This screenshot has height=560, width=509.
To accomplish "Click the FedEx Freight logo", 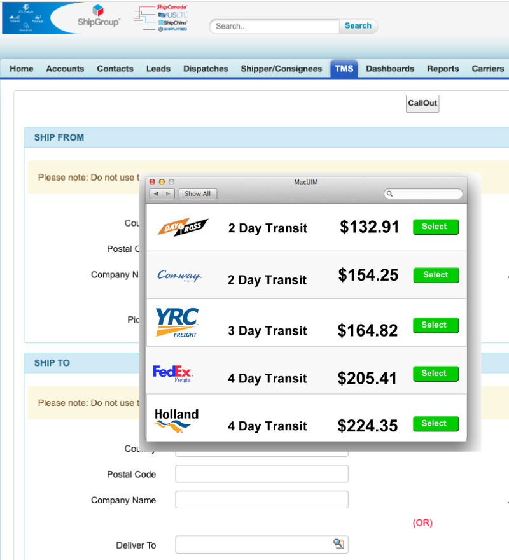I will click(173, 374).
